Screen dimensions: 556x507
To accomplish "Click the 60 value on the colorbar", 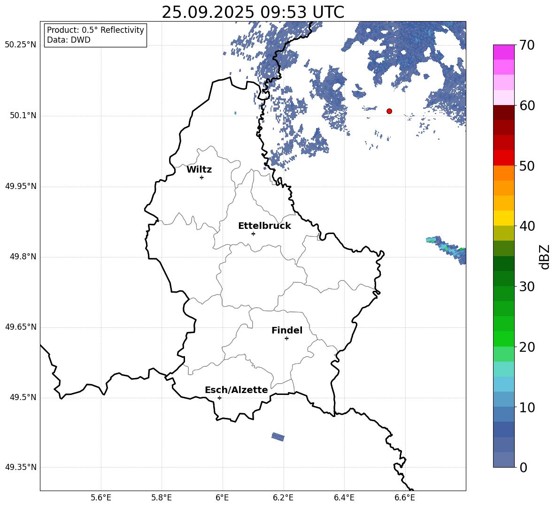I will point(527,106).
